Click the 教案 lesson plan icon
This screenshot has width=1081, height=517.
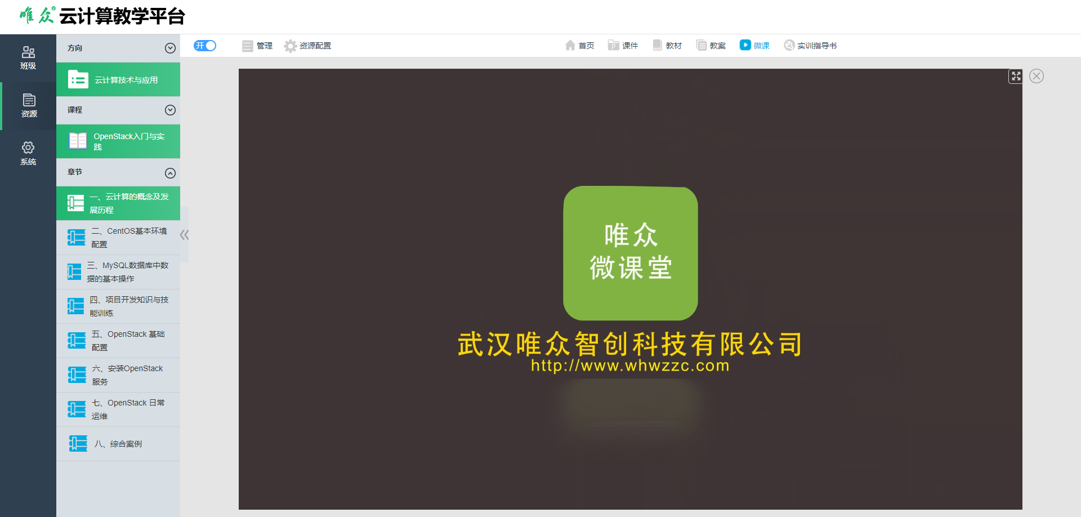click(x=701, y=45)
